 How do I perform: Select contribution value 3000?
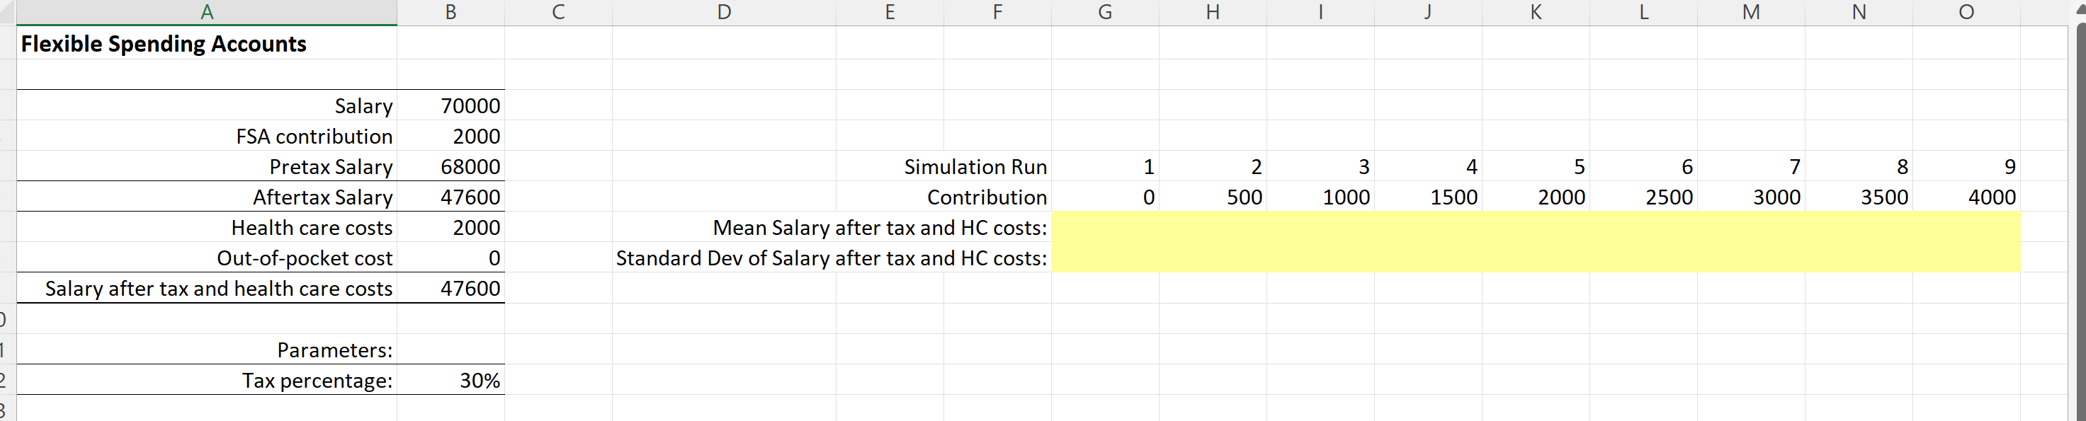point(1752,197)
